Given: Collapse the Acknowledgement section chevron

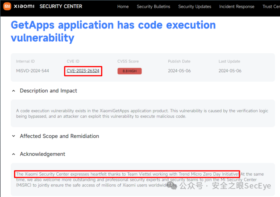Looking at the screenshot, I should (14, 154).
